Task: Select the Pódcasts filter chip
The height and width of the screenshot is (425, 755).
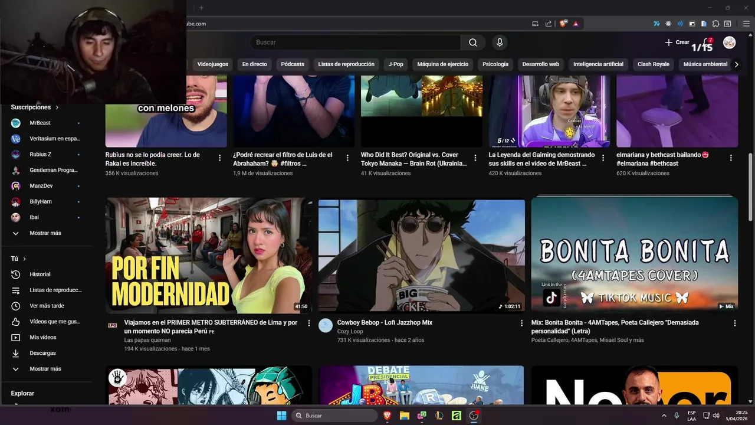Action: [x=293, y=64]
